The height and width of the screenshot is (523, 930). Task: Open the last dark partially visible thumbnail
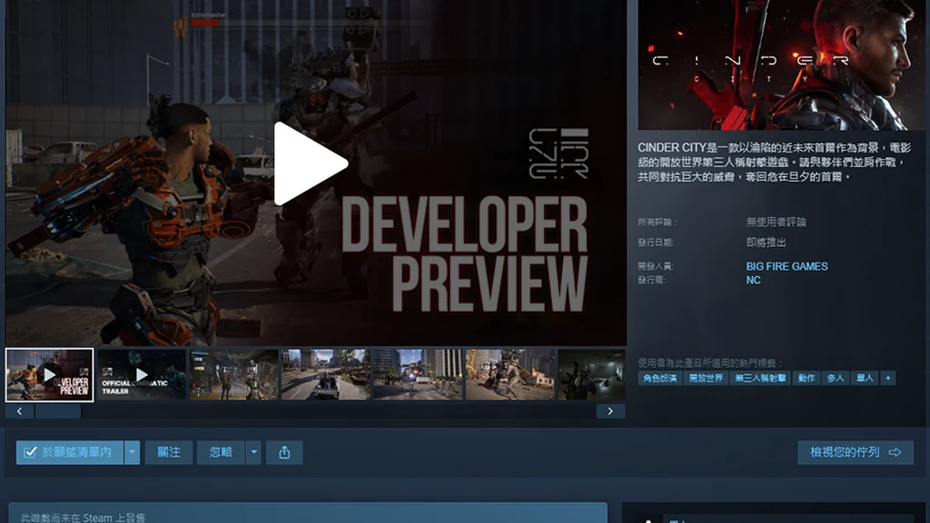point(591,375)
